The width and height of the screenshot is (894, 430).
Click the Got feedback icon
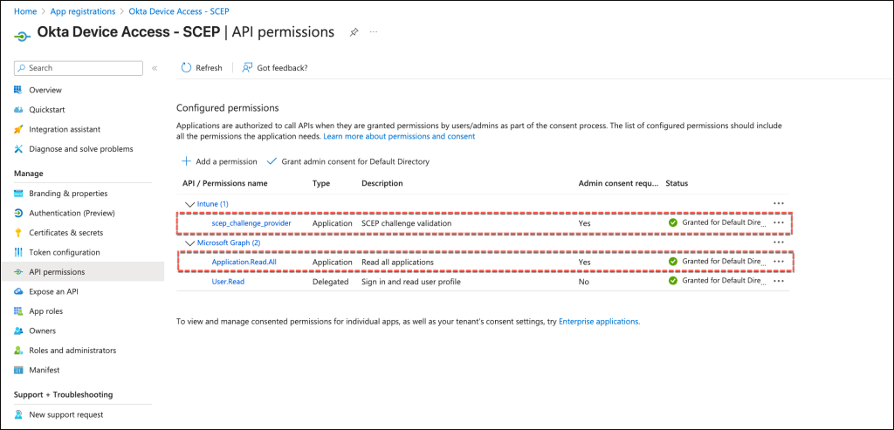click(248, 68)
